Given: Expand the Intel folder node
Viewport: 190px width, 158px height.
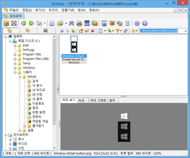Looking at the screenshot, I should (x=15, y=46).
